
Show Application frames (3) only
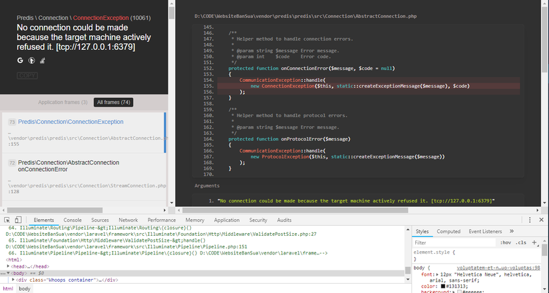[63, 102]
